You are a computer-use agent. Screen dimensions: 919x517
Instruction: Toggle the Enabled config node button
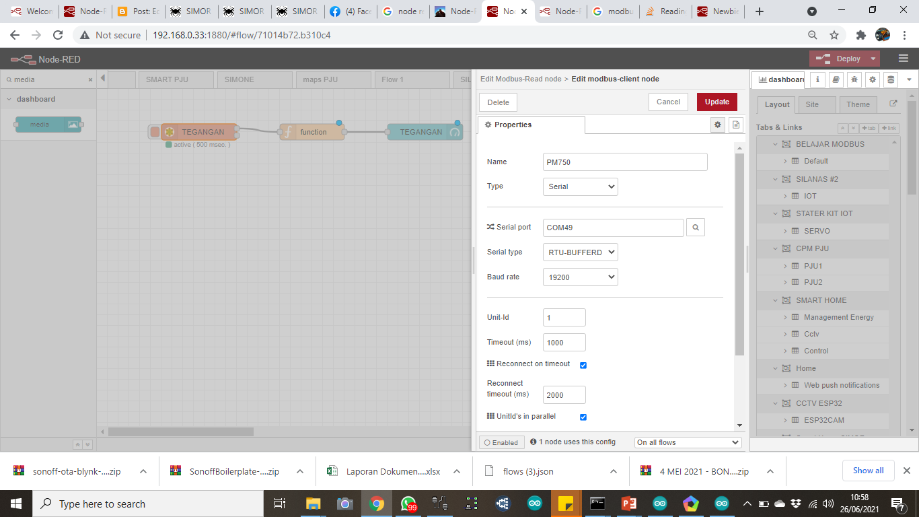pos(501,442)
